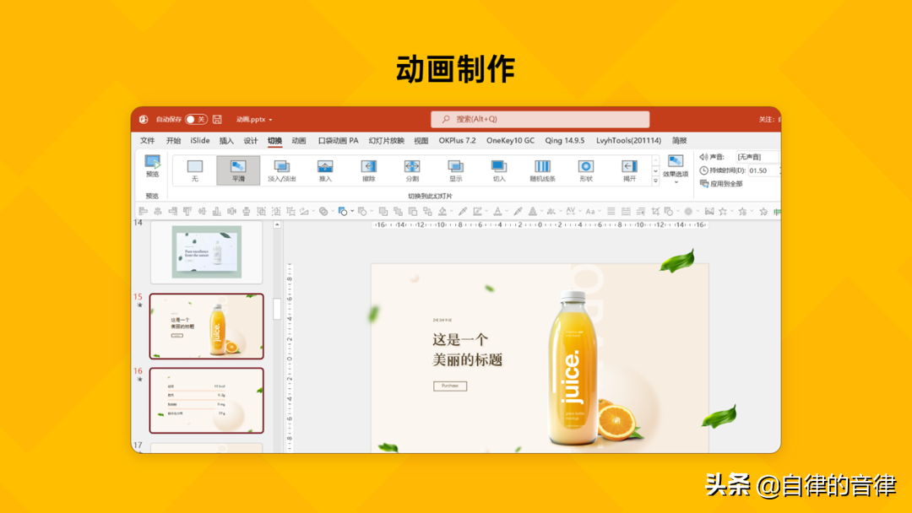Select the 揭开 uncover transition
The width and height of the screenshot is (912, 513).
[x=629, y=170]
